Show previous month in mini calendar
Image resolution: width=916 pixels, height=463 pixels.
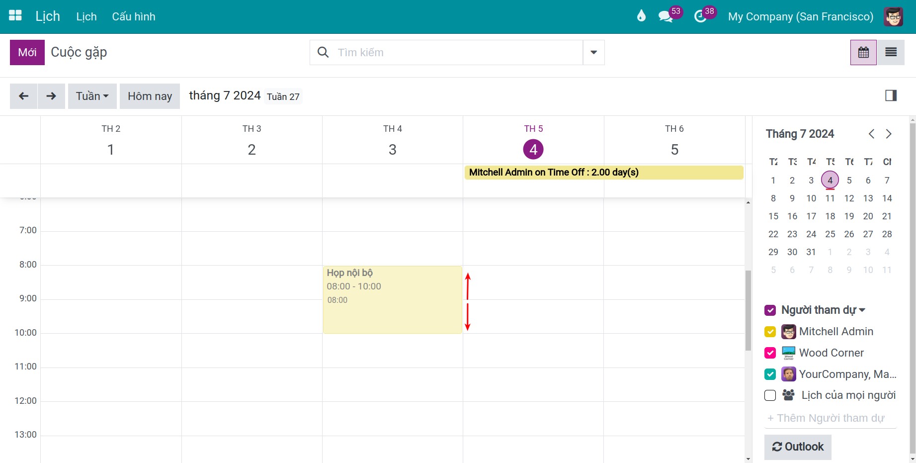871,134
